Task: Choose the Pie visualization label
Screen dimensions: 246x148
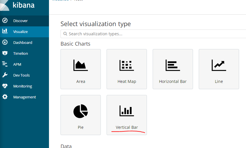Action: (x=81, y=127)
